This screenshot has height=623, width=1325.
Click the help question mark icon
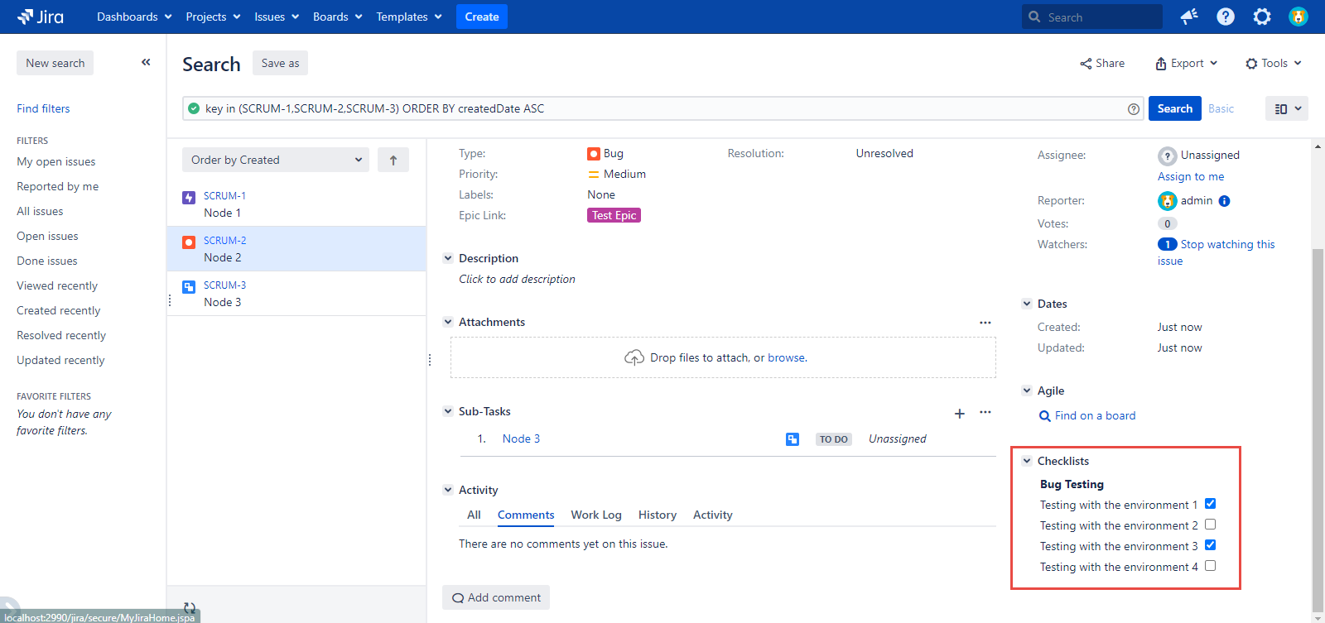point(1226,17)
